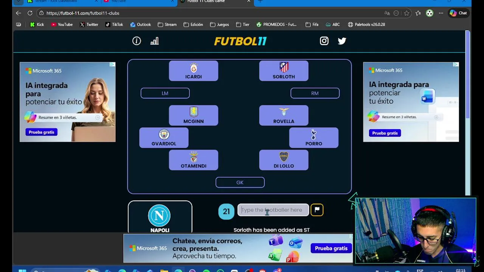Select the Icardi Galatasaray striker slot
The height and width of the screenshot is (272, 484).
194,71
